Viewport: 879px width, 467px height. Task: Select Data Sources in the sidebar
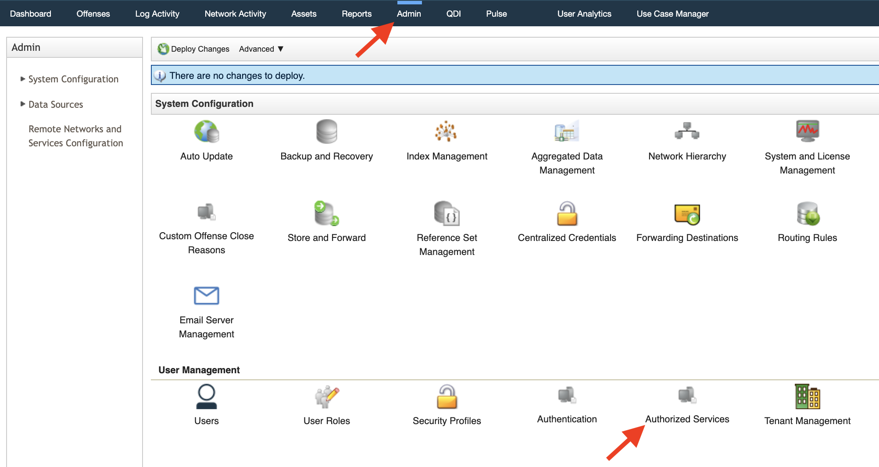coord(56,104)
